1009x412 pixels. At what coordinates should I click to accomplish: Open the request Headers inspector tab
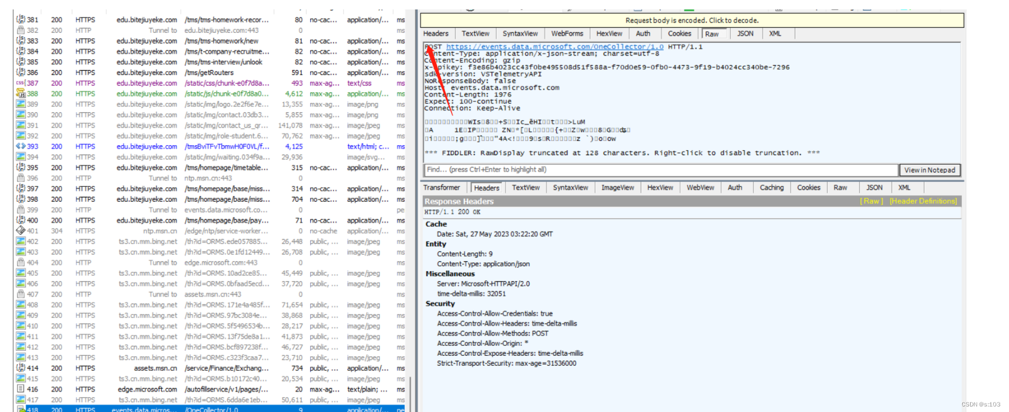point(436,34)
